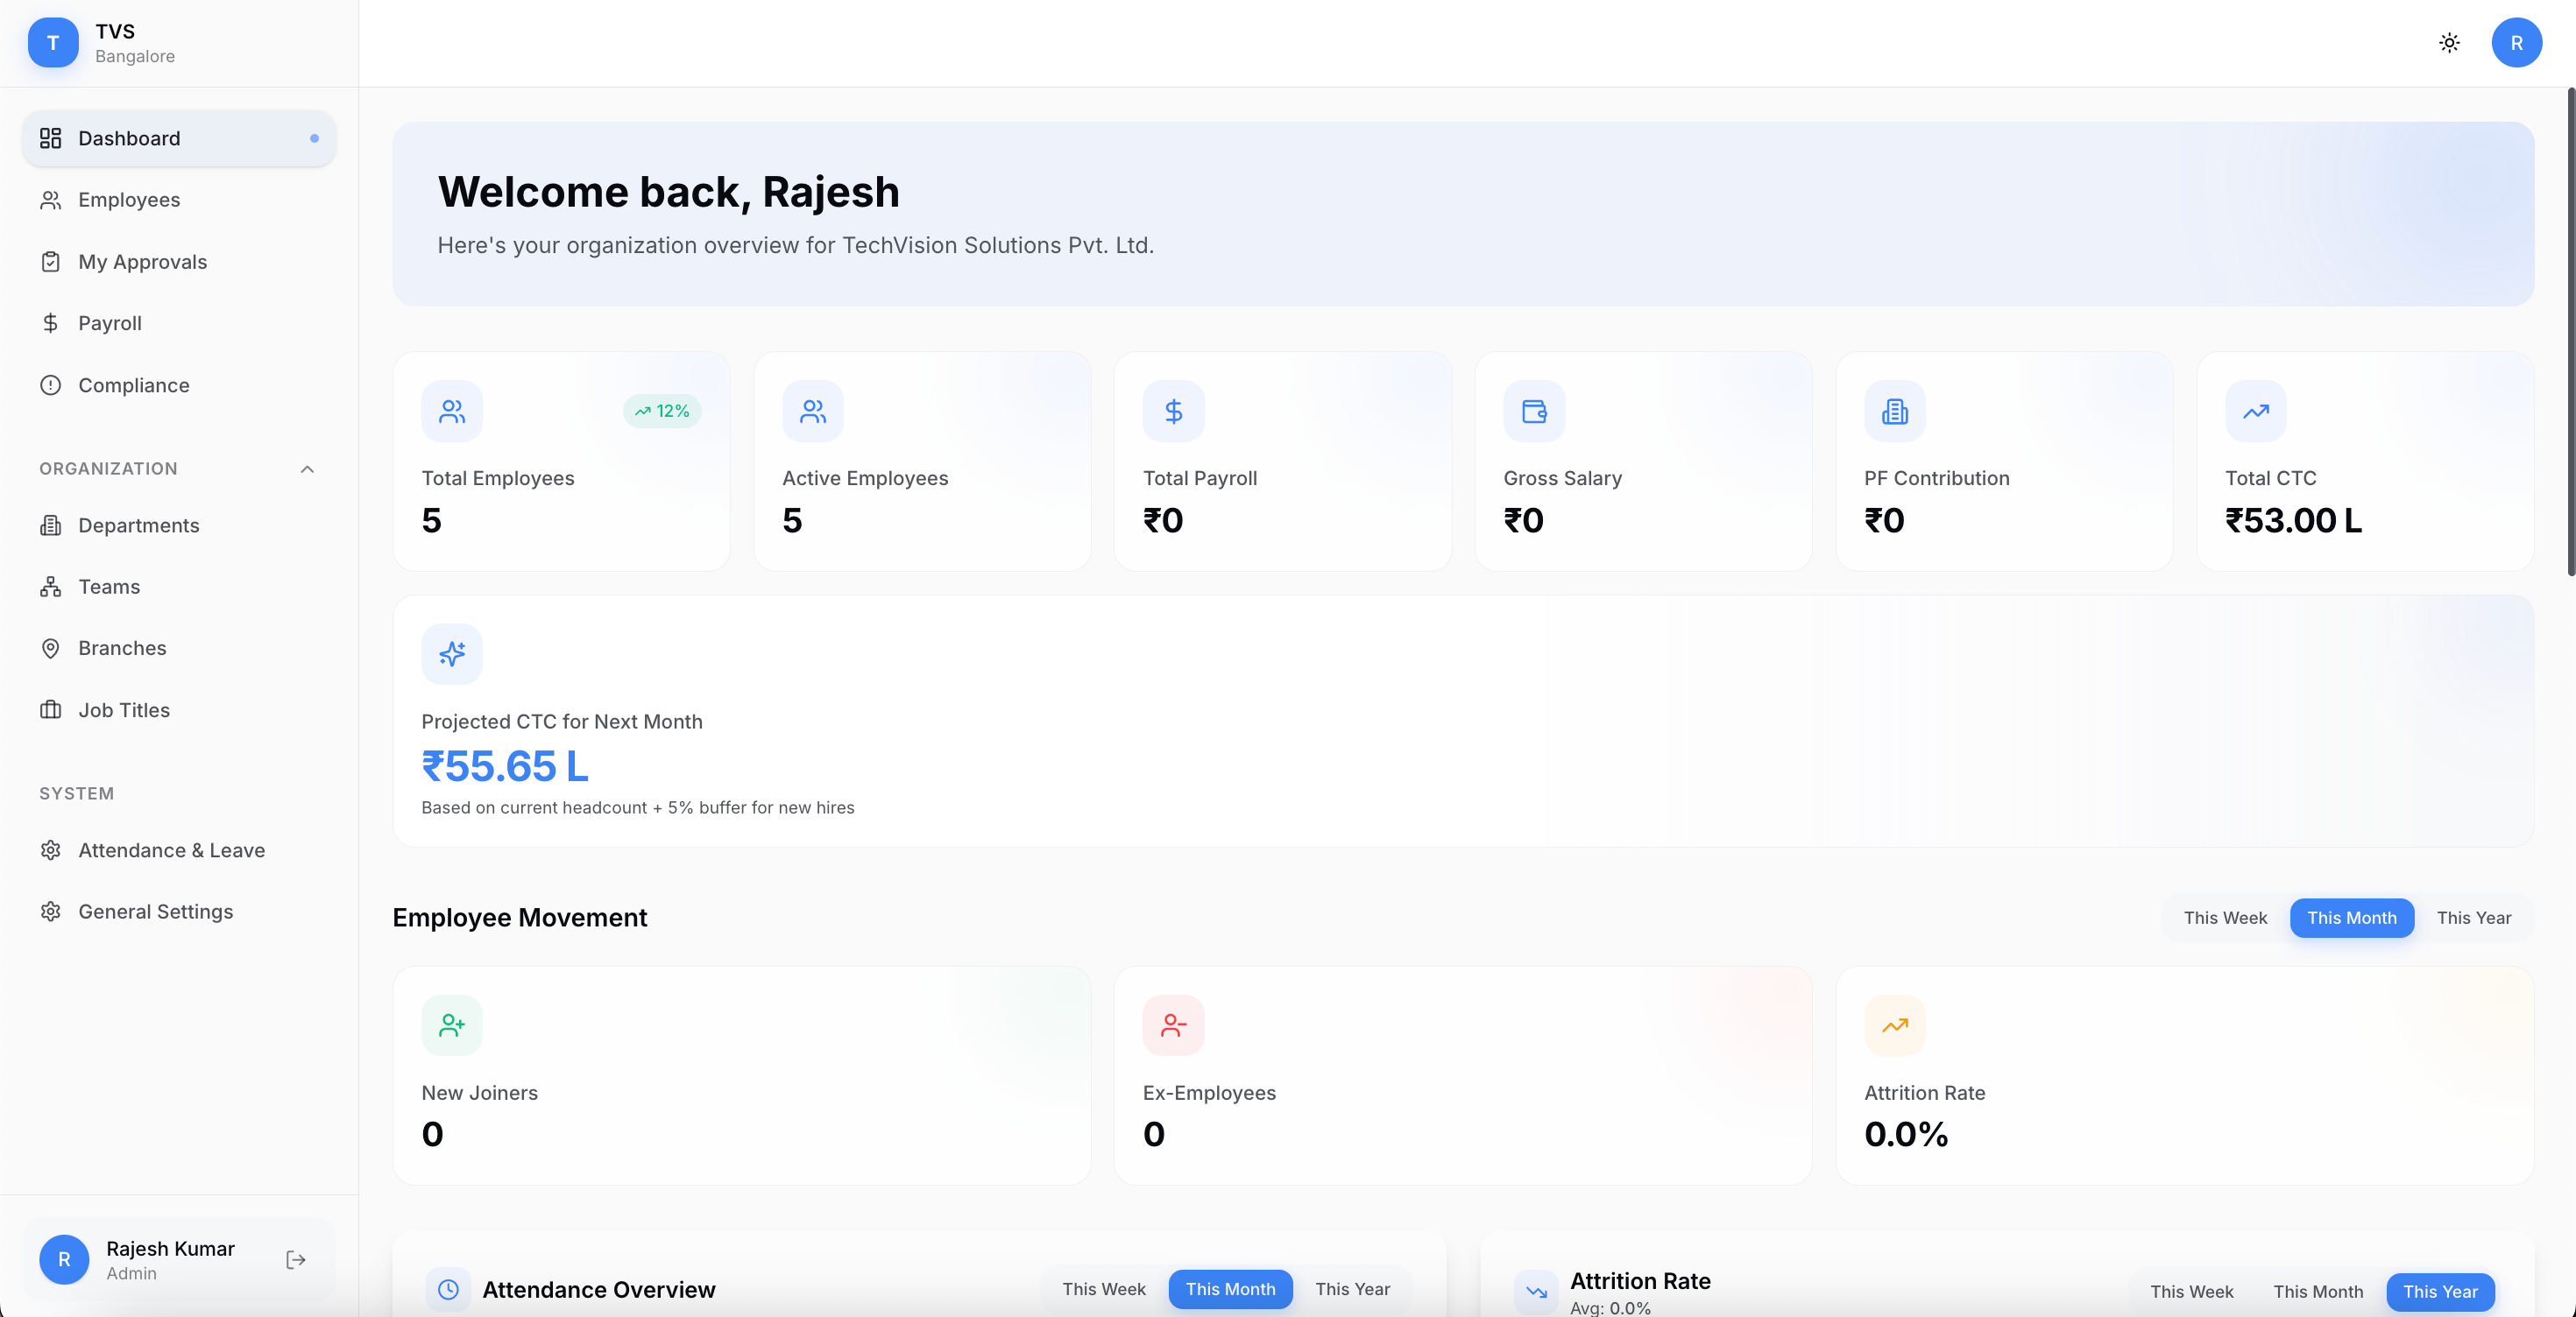Click the Gross Salary wallet icon
The height and width of the screenshot is (1317, 2576).
(x=1534, y=411)
